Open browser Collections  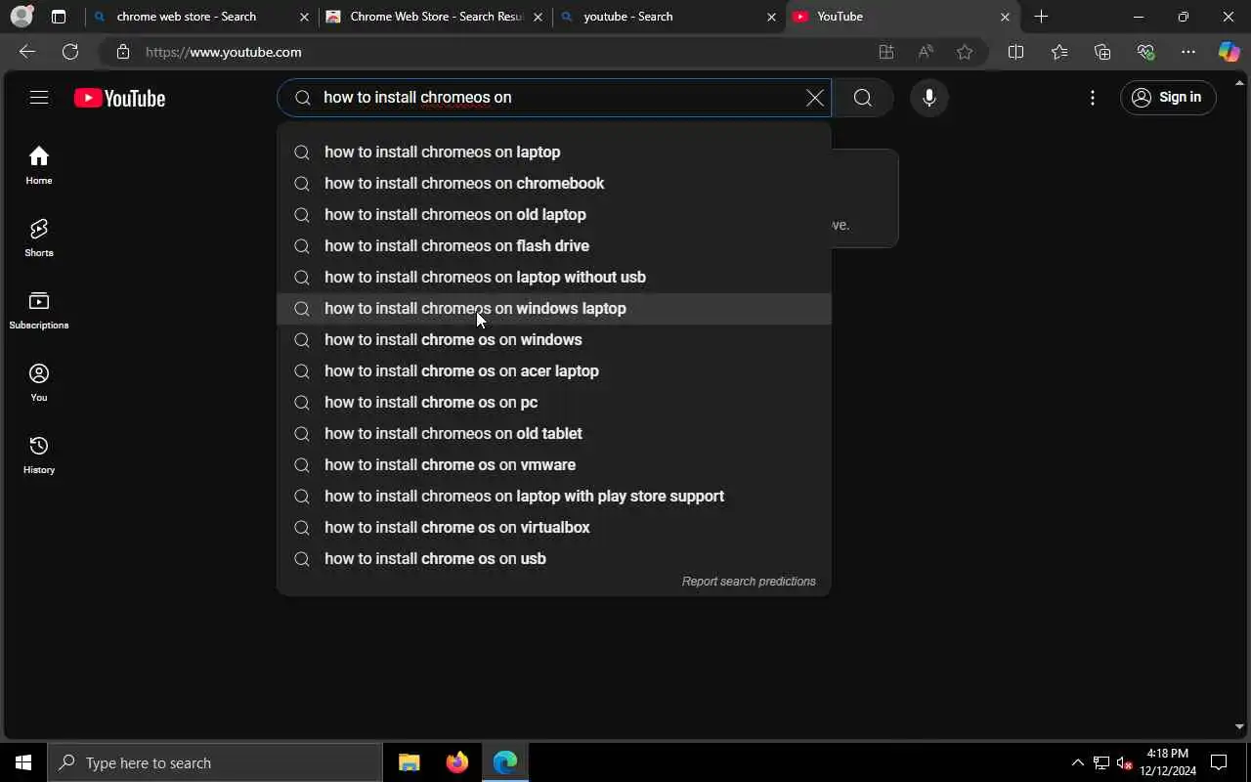tap(1102, 52)
